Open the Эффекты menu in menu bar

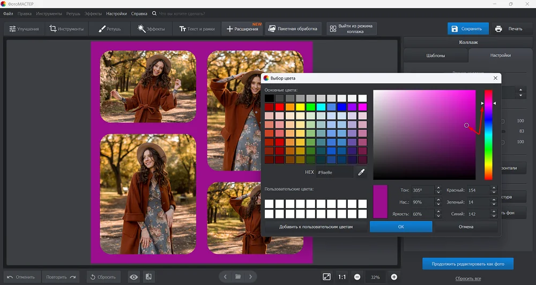point(93,13)
